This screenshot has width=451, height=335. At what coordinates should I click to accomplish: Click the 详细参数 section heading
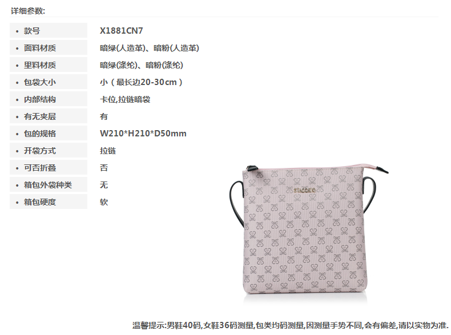[x=28, y=11]
